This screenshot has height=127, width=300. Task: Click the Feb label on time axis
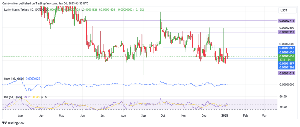[246, 116]
